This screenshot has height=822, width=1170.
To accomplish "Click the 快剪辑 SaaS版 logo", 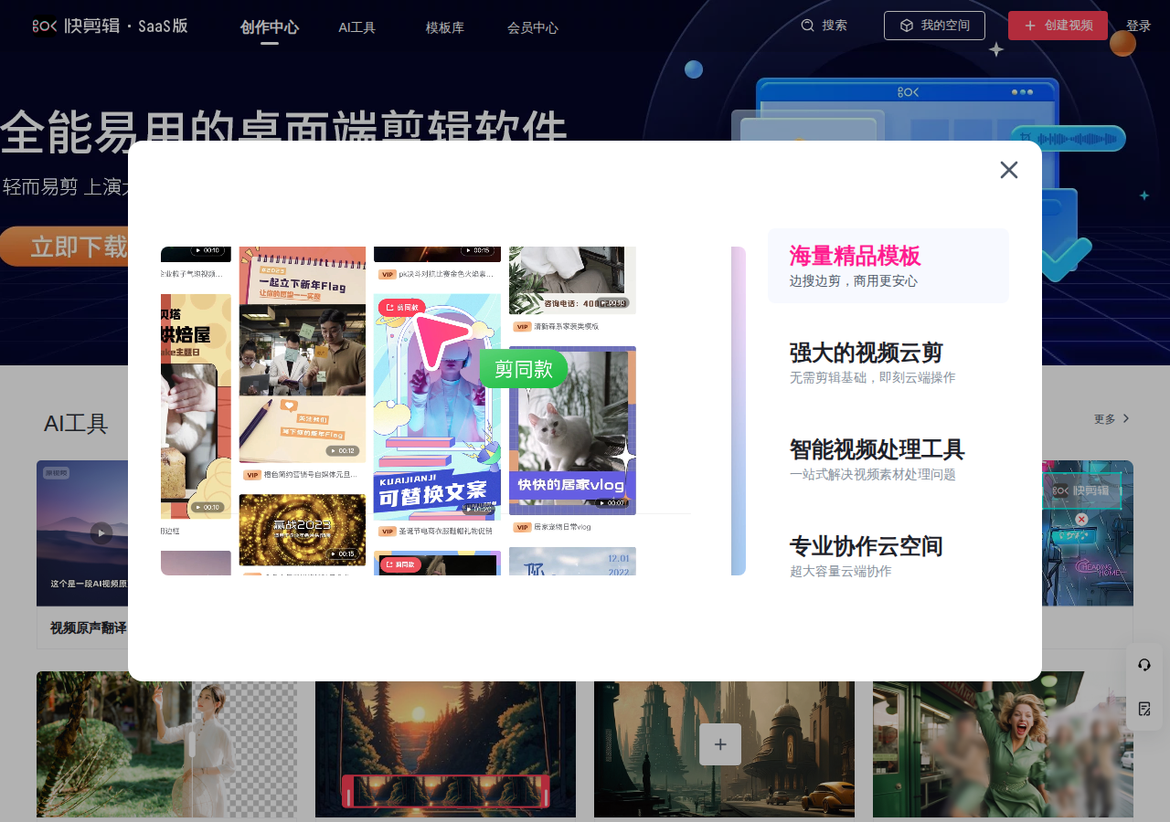I will 110,26.
